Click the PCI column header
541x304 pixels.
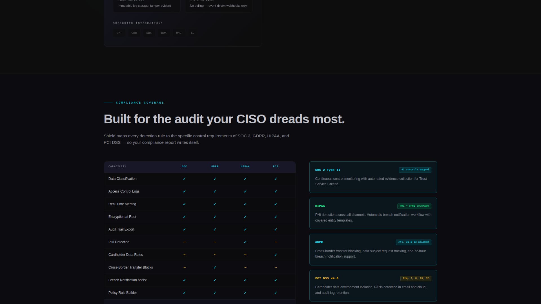276,166
